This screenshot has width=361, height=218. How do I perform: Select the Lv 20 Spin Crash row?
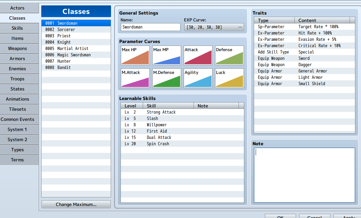tap(182, 144)
